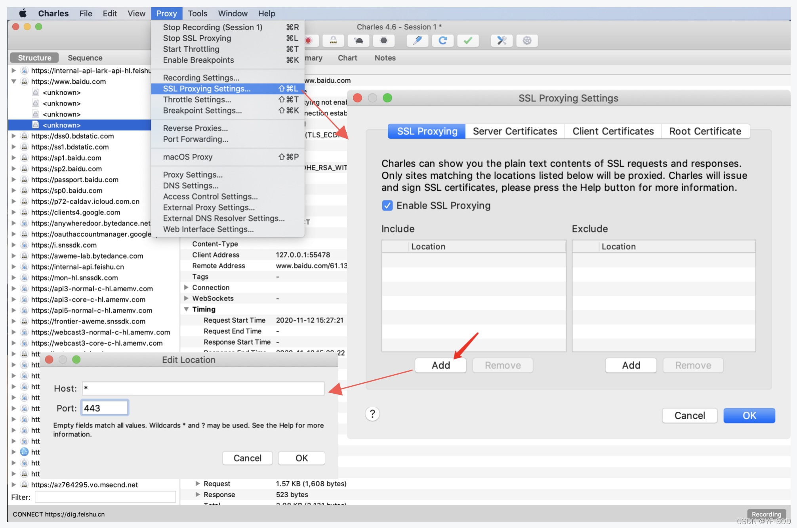This screenshot has height=528, width=797.
Task: Switch to the Server Certificates tab
Action: pyautogui.click(x=515, y=131)
